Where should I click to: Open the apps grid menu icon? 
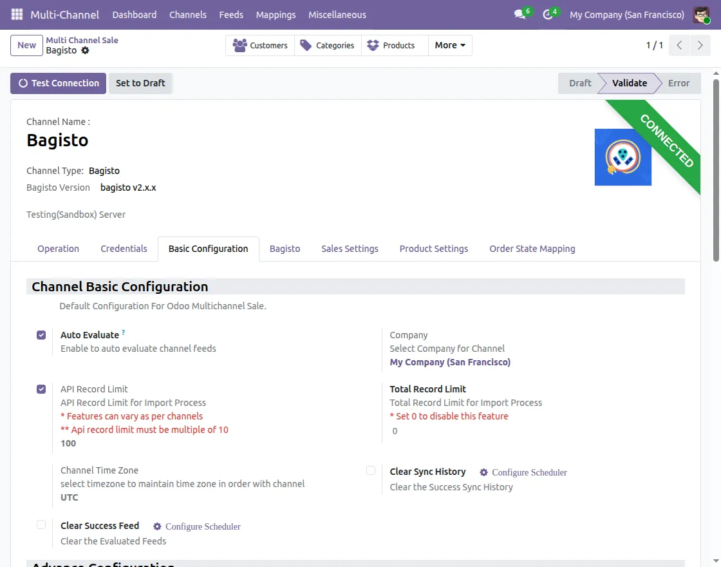(17, 14)
